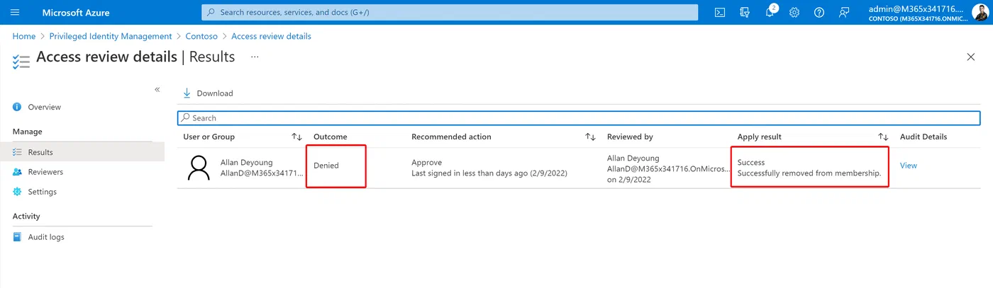This screenshot has height=288, width=993.
Task: Sort by Recommended action column arrows
Action: click(x=590, y=137)
